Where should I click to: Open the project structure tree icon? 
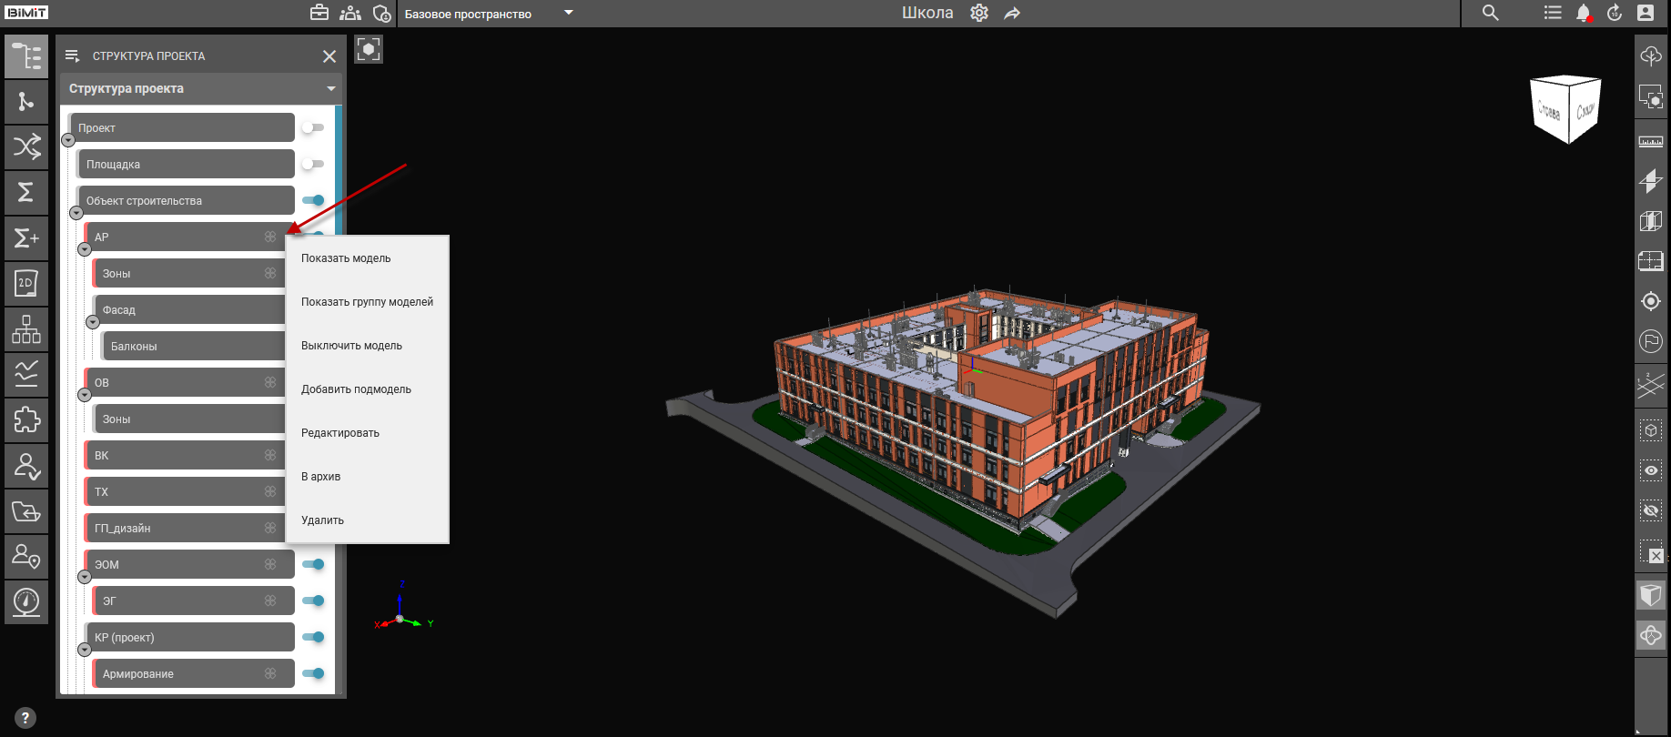tap(26, 56)
